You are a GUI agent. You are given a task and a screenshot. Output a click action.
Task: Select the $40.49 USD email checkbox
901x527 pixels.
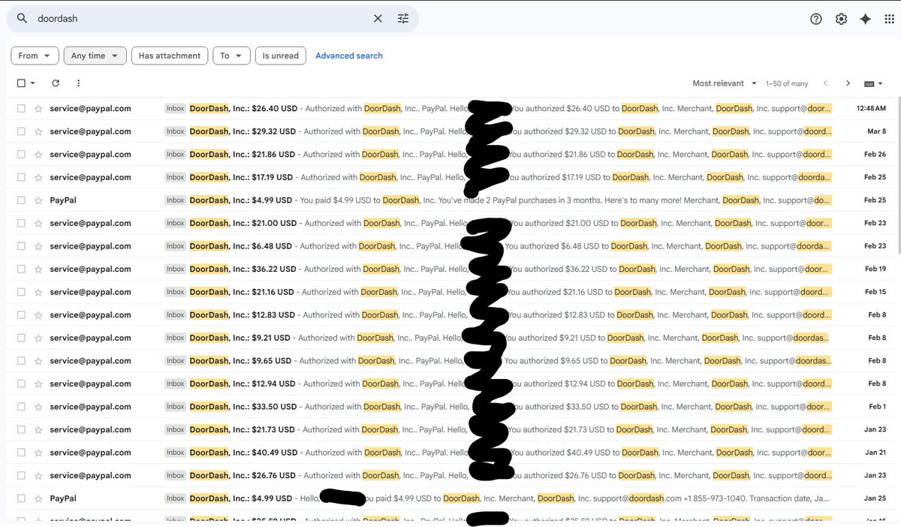21,453
